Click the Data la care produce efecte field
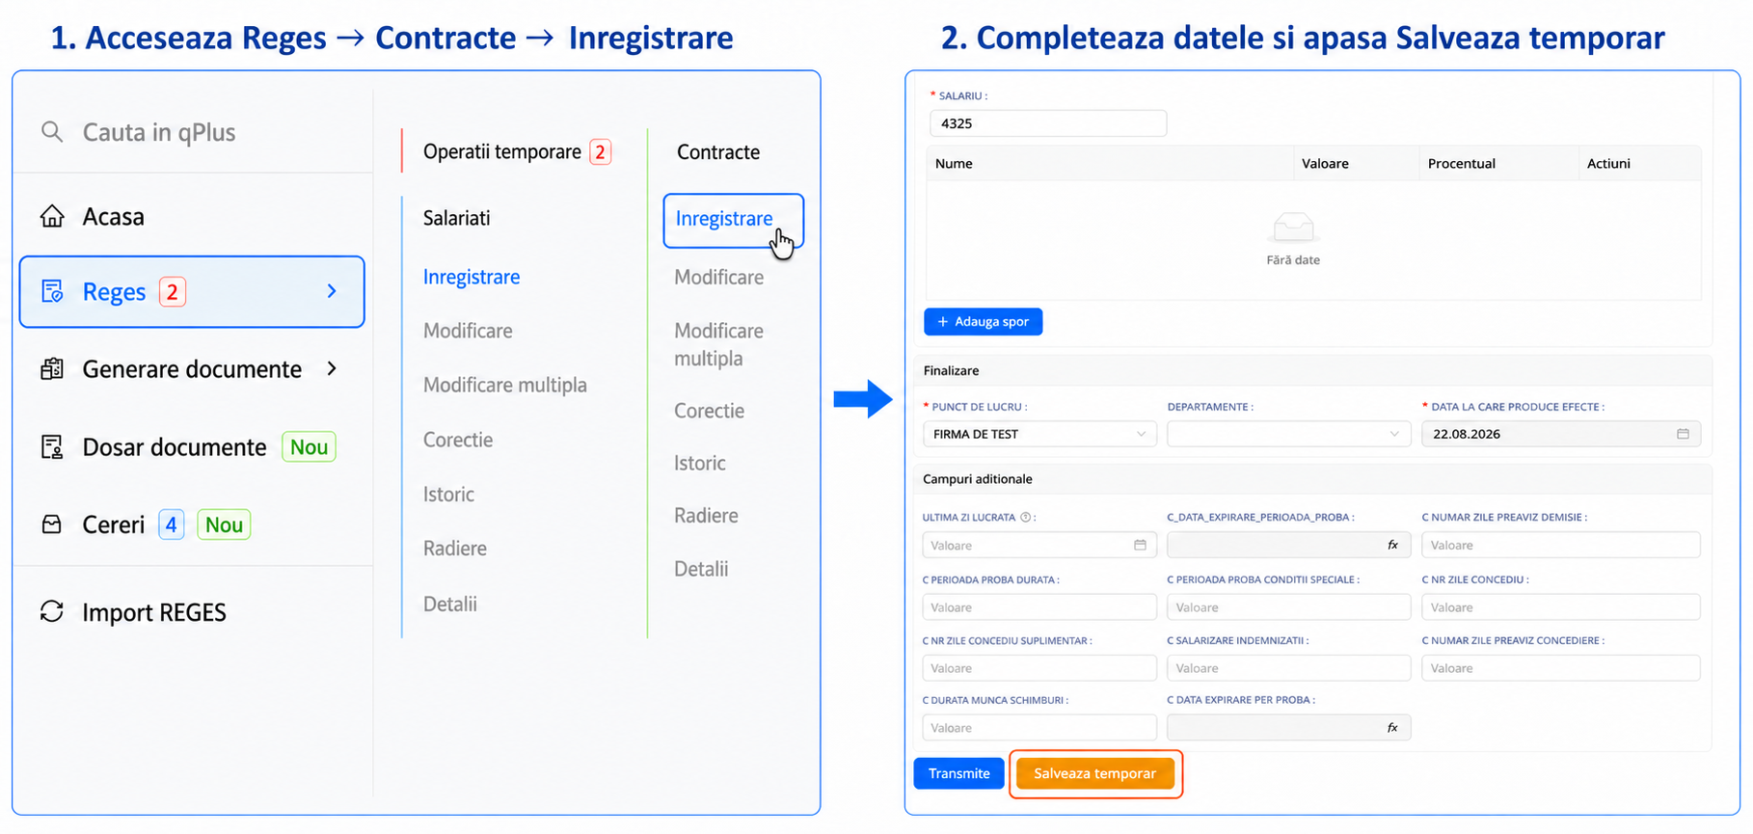Screen dimensions: 1753x834 (x=1560, y=434)
